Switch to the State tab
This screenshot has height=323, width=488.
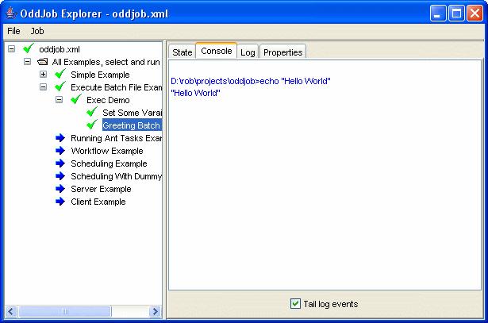182,52
